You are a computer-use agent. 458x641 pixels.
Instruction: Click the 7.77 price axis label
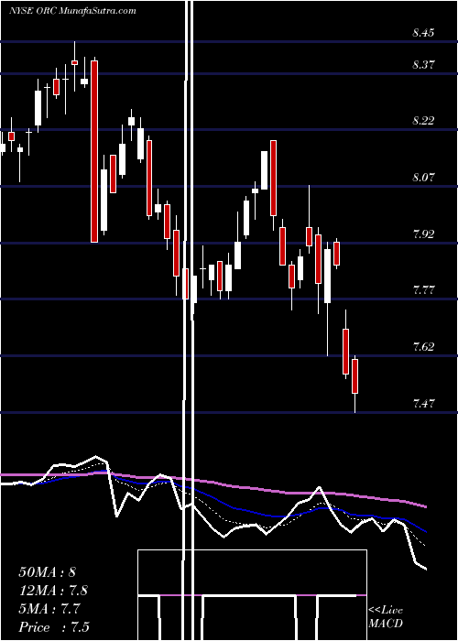423,290
